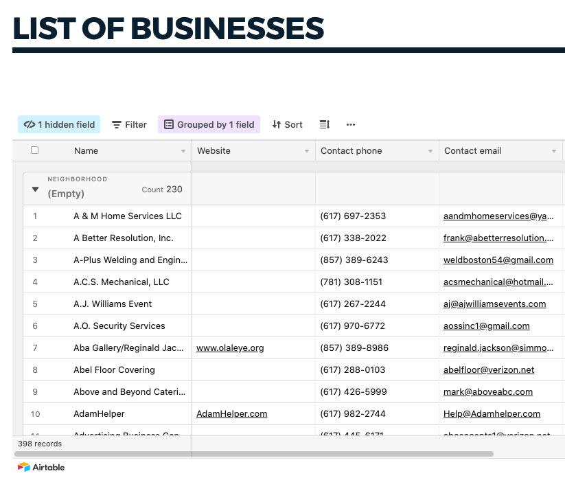Image resolution: width=565 pixels, height=491 pixels.
Task: Select phone number (617) 338-2022
Action: (x=353, y=238)
